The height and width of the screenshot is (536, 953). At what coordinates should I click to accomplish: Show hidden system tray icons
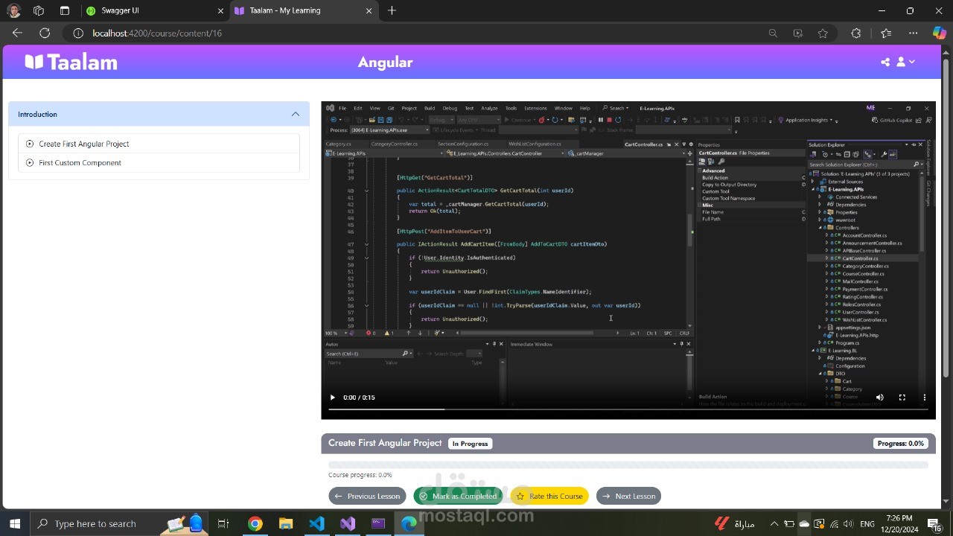[774, 523]
